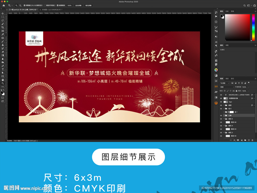The width and height of the screenshot is (257, 193).
Task: Open the fill 填充 dropdown arrow
Action: click(x=248, y=91)
